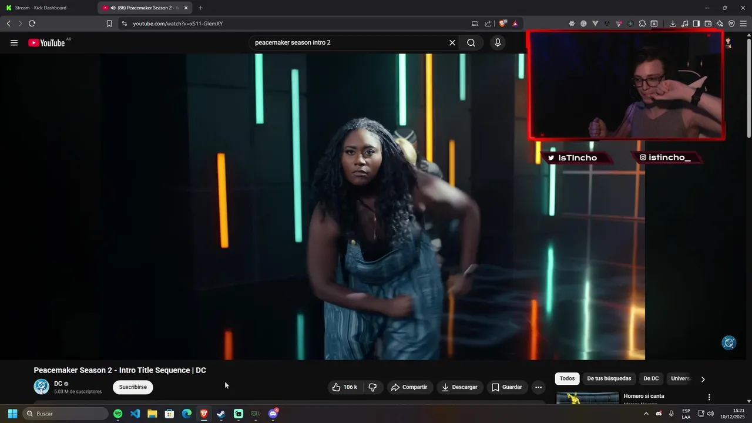This screenshot has width=752, height=423.
Task: Go back with the browser back arrow
Action: pos(9,23)
